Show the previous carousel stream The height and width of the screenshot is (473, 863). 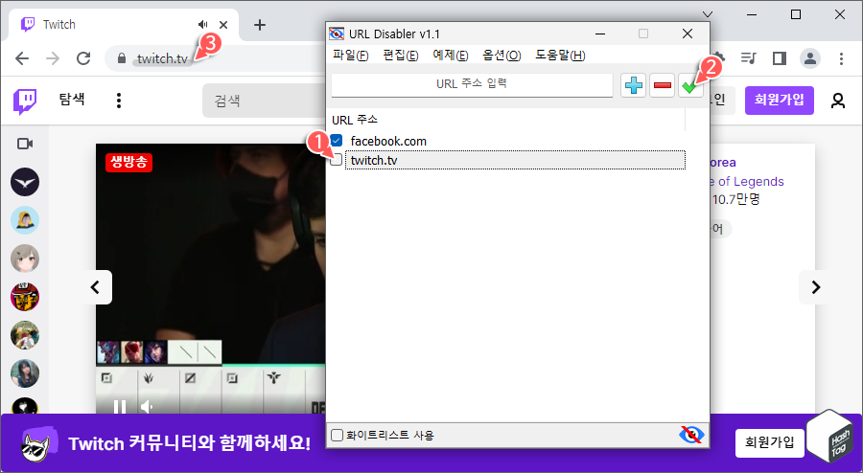pyautogui.click(x=96, y=287)
